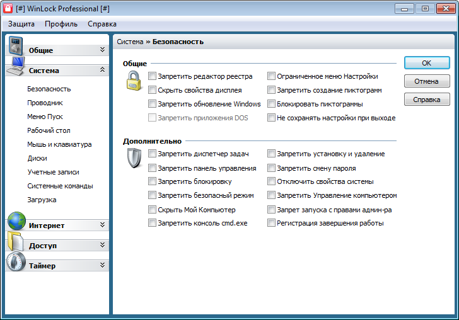The image size is (459, 320).
Task: Select Безопасность in the sidebar
Action: (49, 89)
